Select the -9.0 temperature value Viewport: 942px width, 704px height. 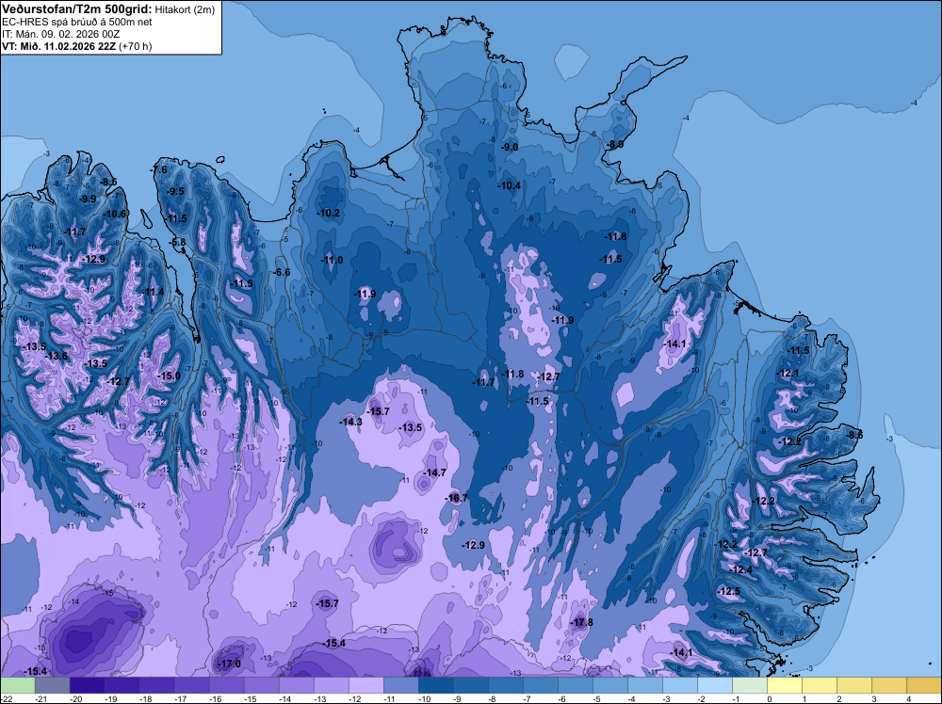pyautogui.click(x=510, y=147)
